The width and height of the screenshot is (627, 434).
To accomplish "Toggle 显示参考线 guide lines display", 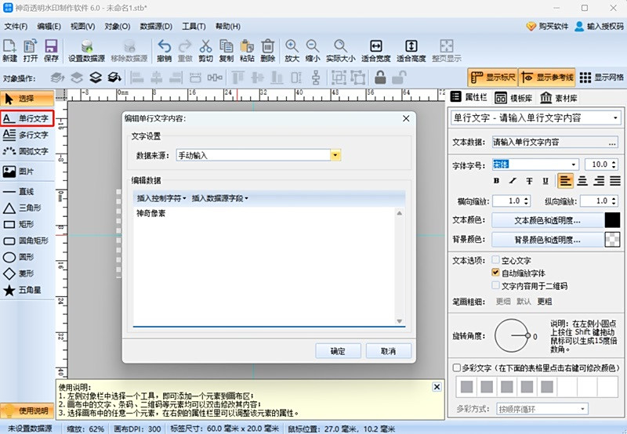I will tap(547, 78).
